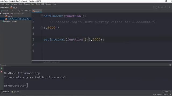Click the 1000 value on line 5

pos(97,39)
